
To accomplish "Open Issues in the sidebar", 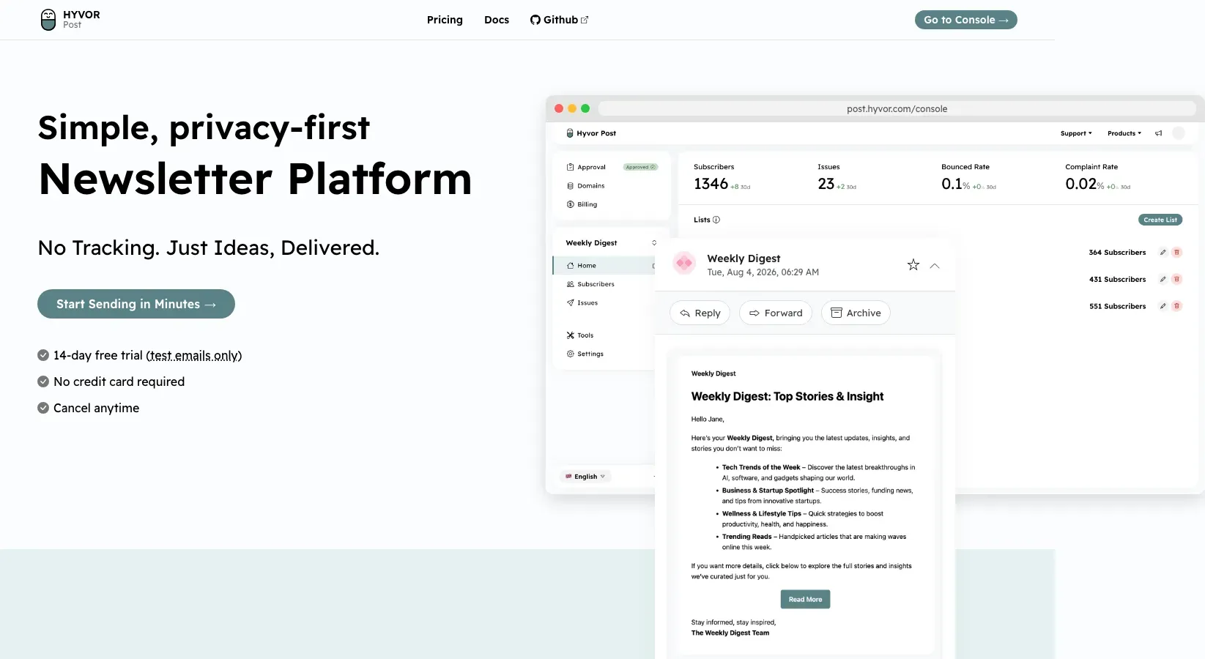I will pos(582,302).
